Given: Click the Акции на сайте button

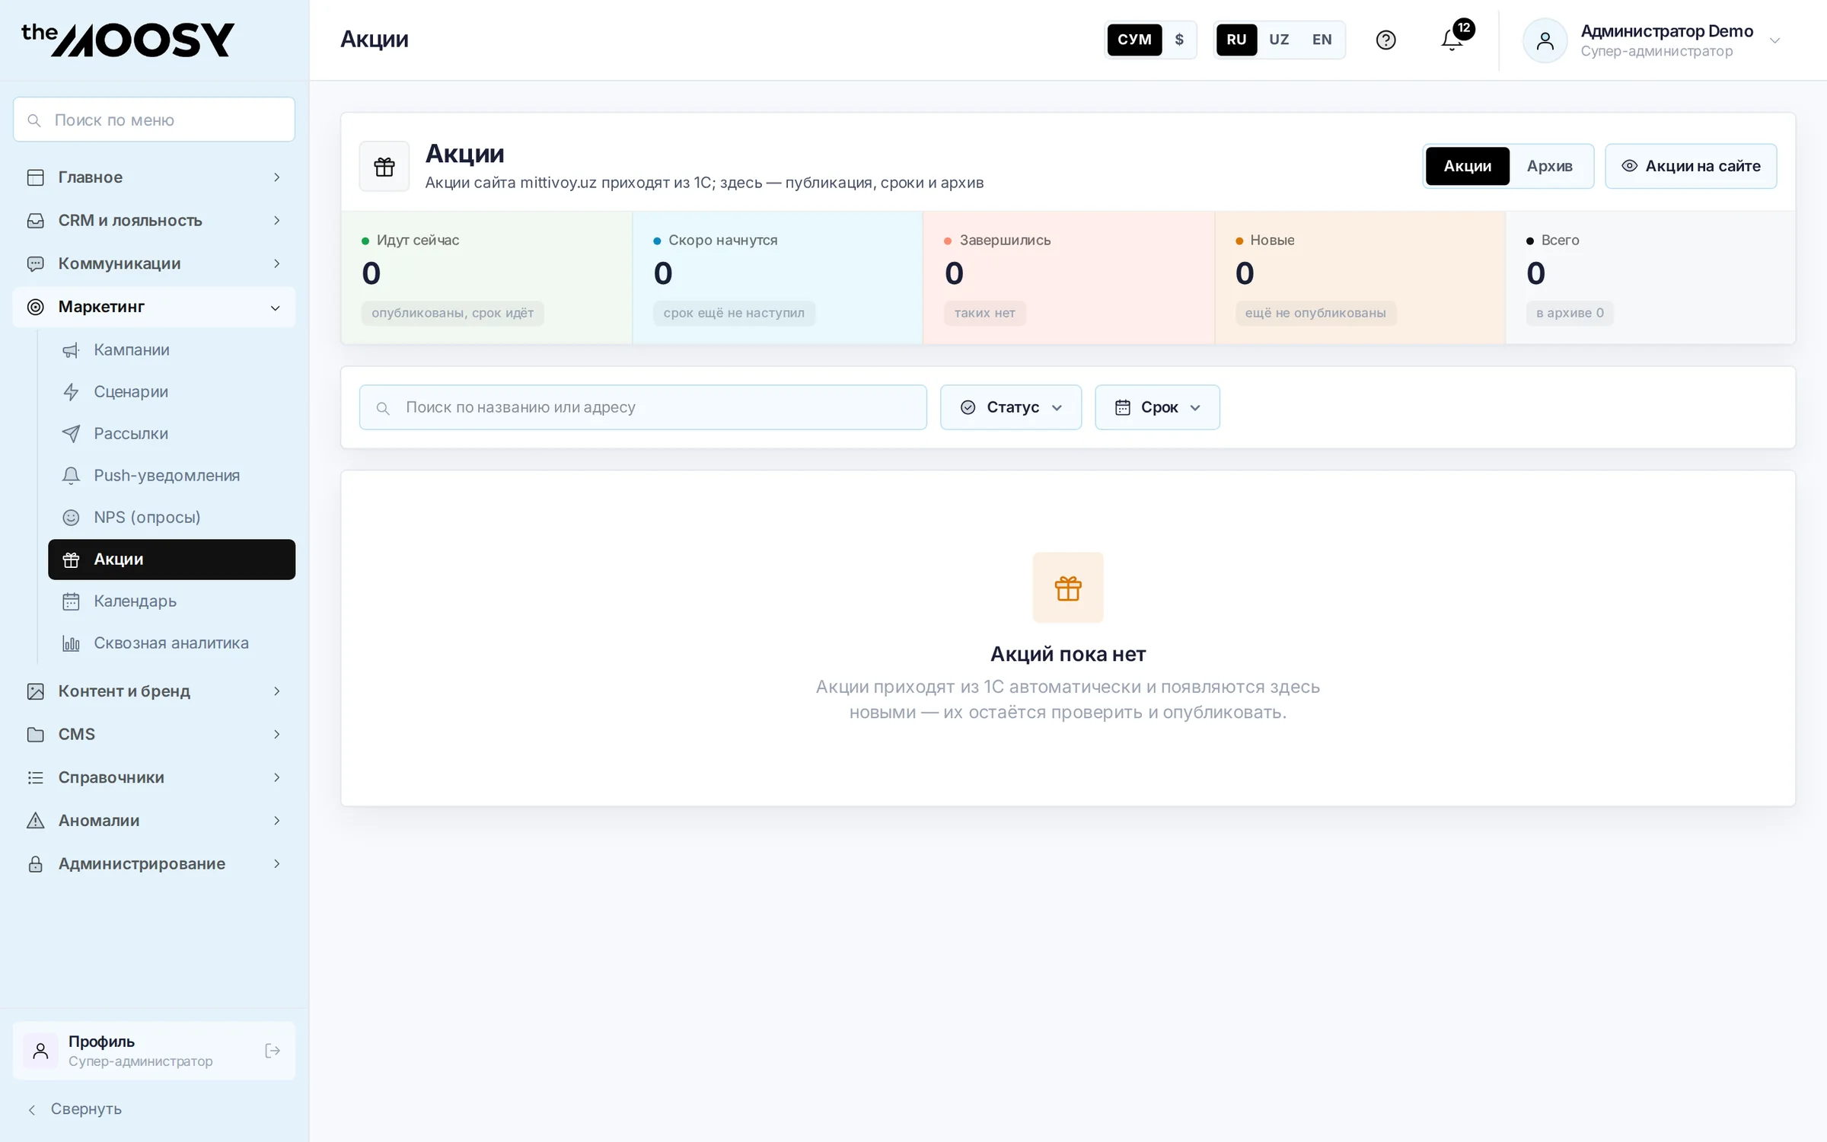Looking at the screenshot, I should [x=1691, y=166].
